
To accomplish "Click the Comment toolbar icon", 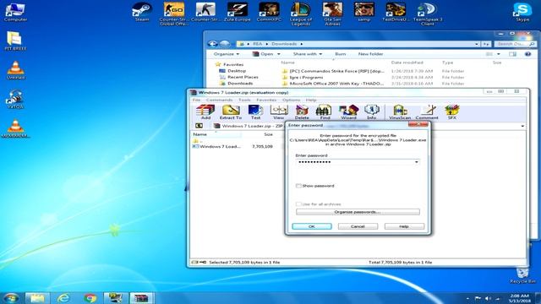I will coord(427,112).
